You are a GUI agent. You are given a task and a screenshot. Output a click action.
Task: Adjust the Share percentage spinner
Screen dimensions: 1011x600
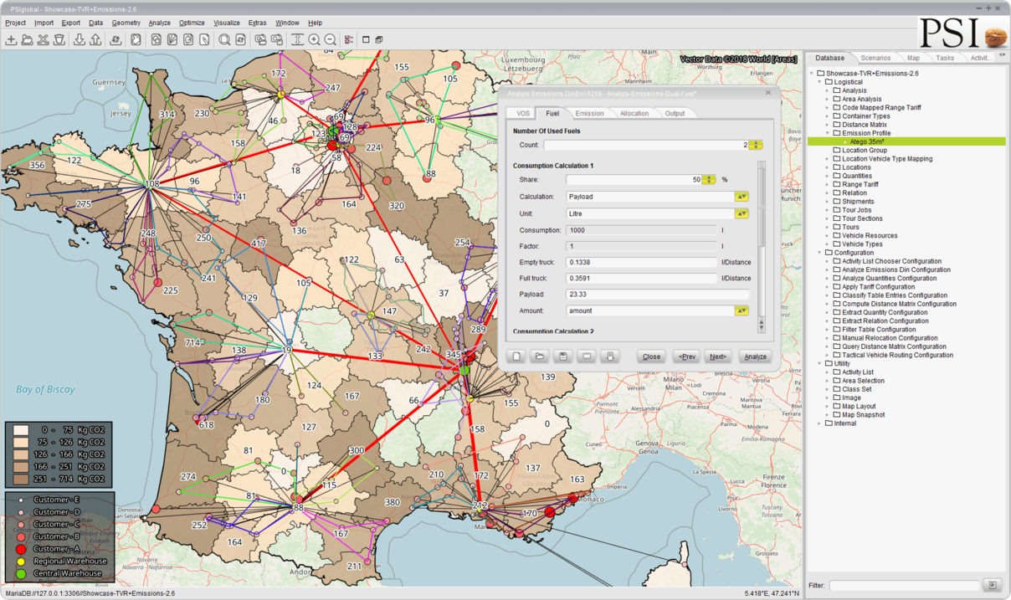point(709,179)
